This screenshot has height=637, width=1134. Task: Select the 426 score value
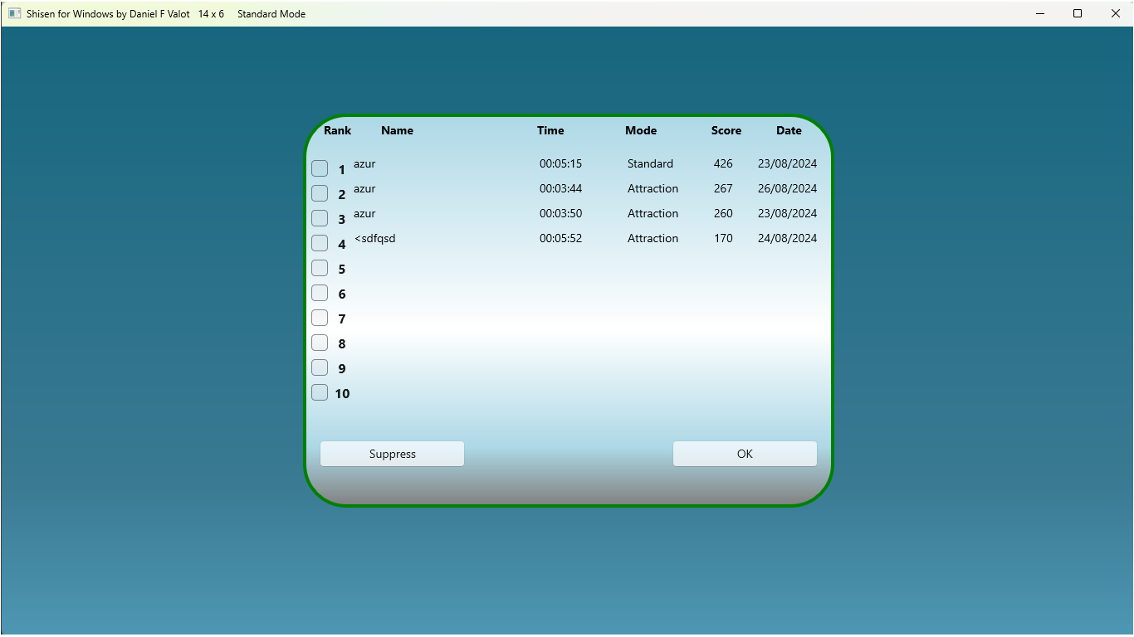[x=723, y=164]
